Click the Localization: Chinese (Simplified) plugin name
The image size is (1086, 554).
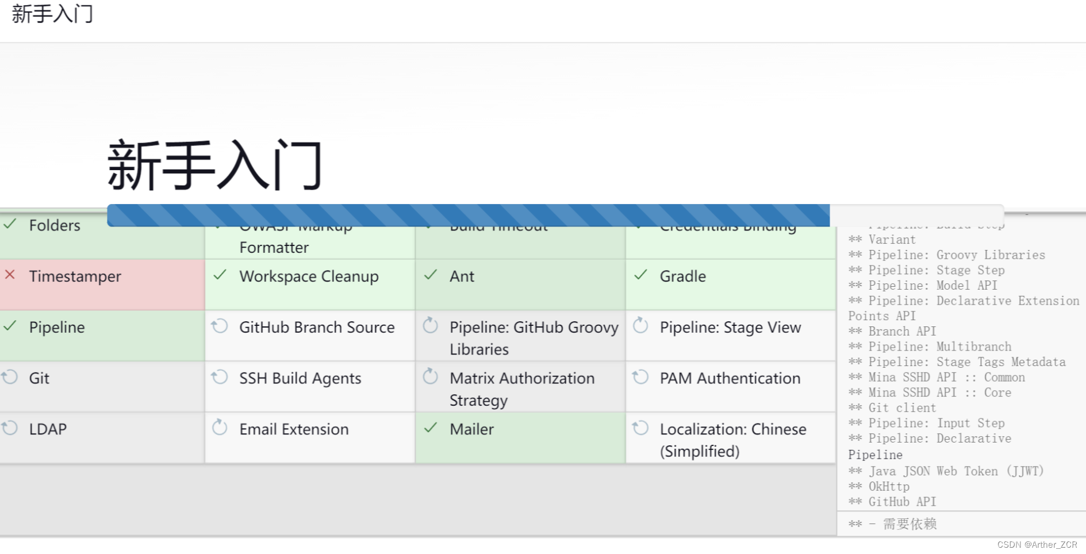(x=732, y=440)
